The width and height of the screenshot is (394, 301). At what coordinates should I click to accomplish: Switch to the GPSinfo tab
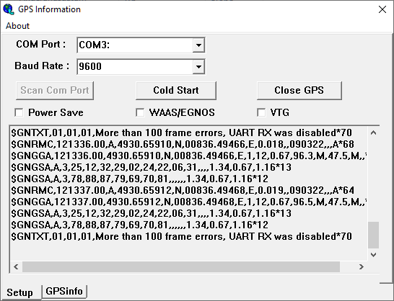(64, 291)
